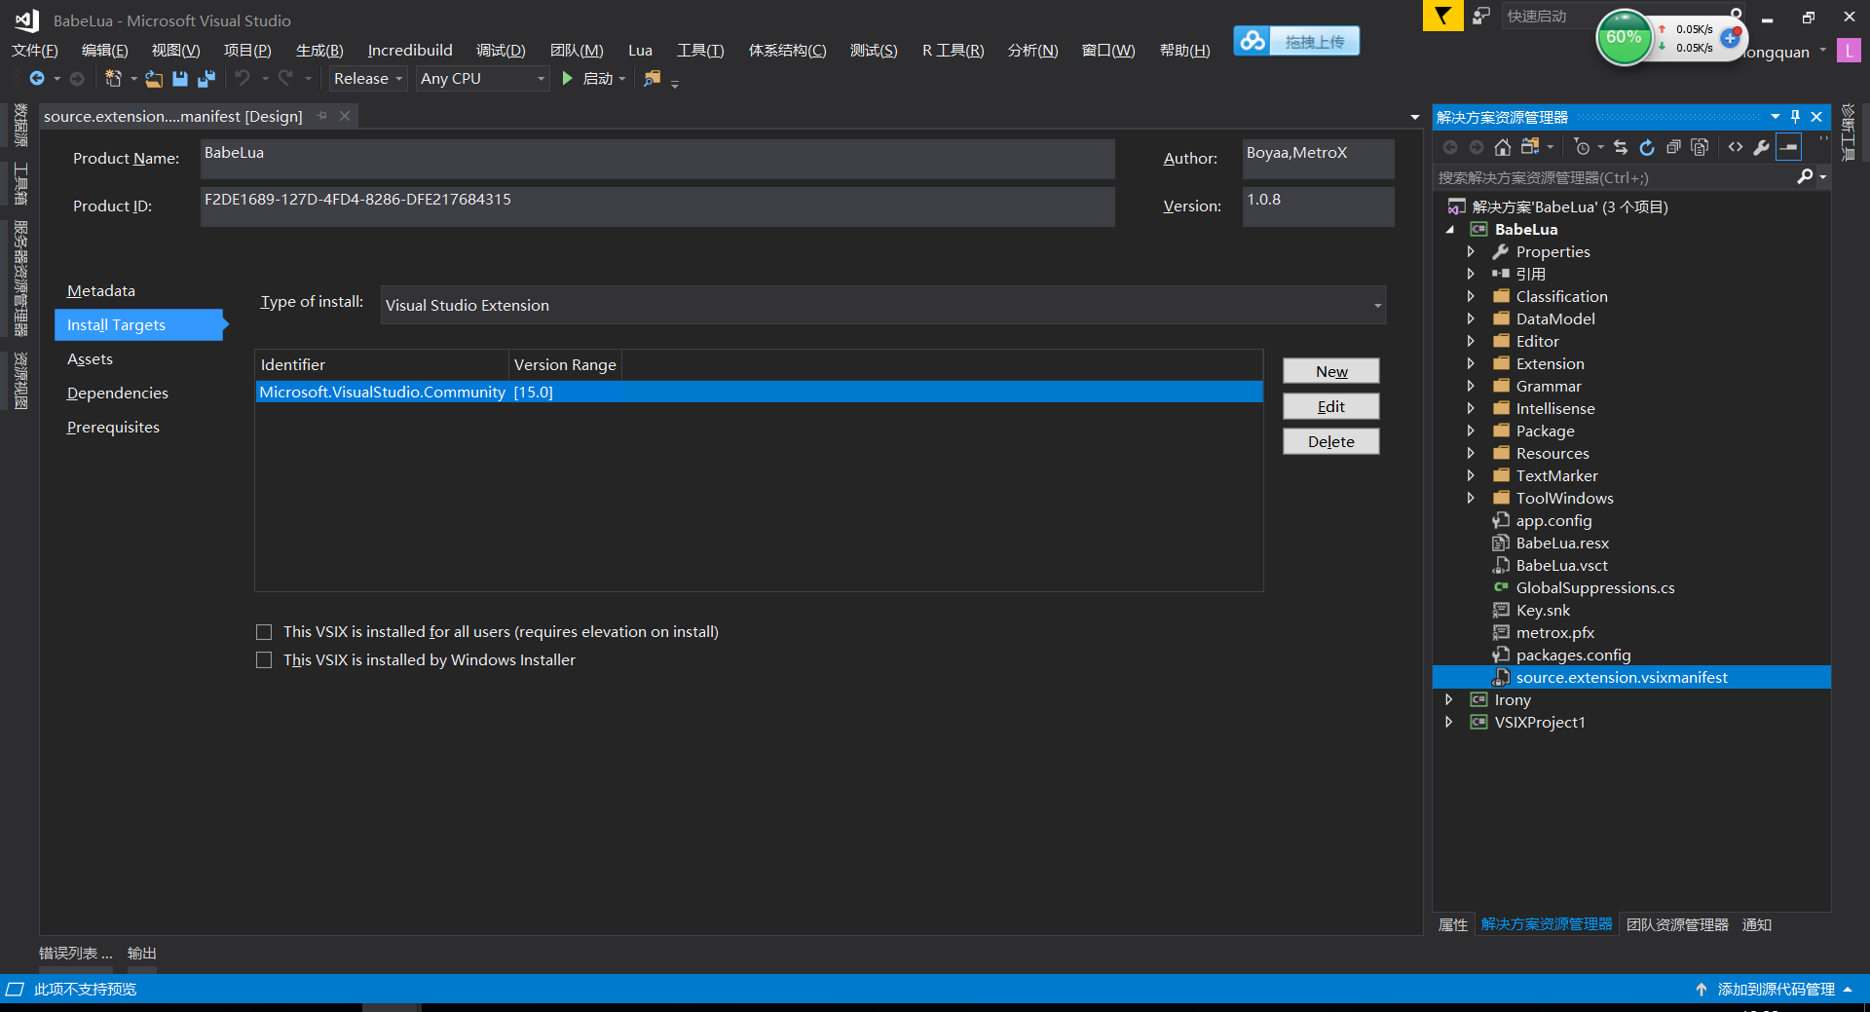Collapse the BabeLua project node
The image size is (1870, 1012).
1449,230
